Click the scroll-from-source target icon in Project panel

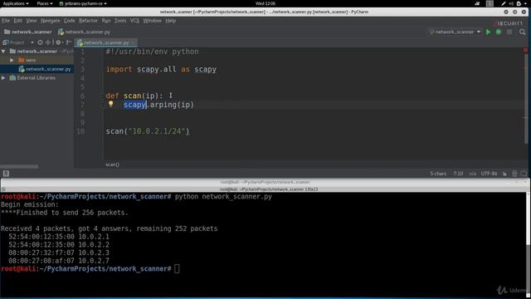click(x=40, y=42)
